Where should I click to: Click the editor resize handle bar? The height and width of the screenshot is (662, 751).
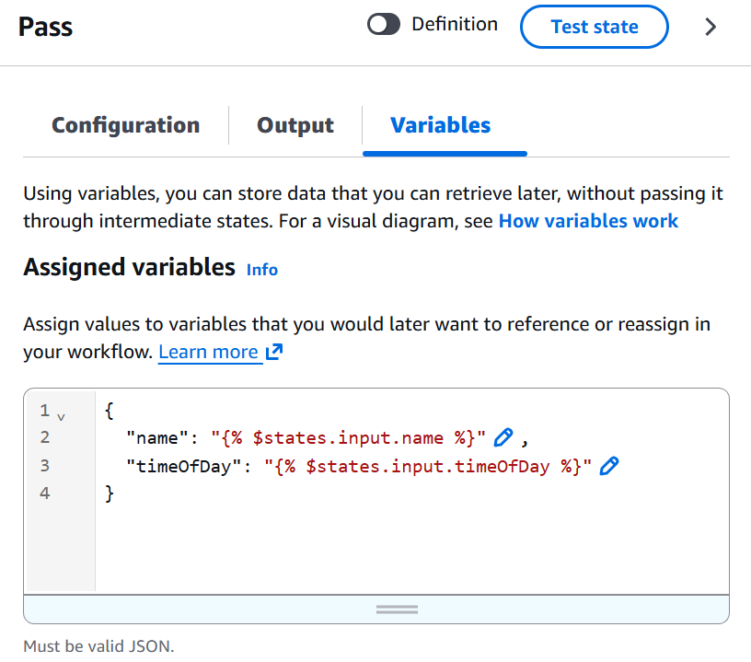tap(396, 609)
